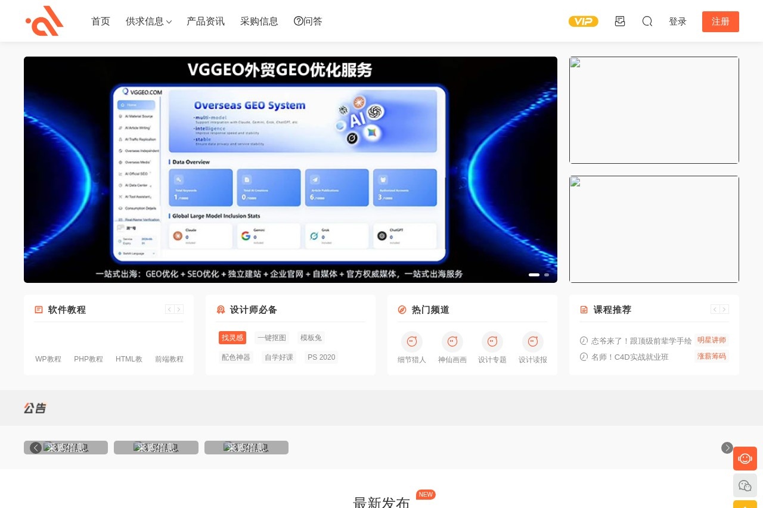
Task: Switch to the second banner slide dot
Action: coord(547,275)
